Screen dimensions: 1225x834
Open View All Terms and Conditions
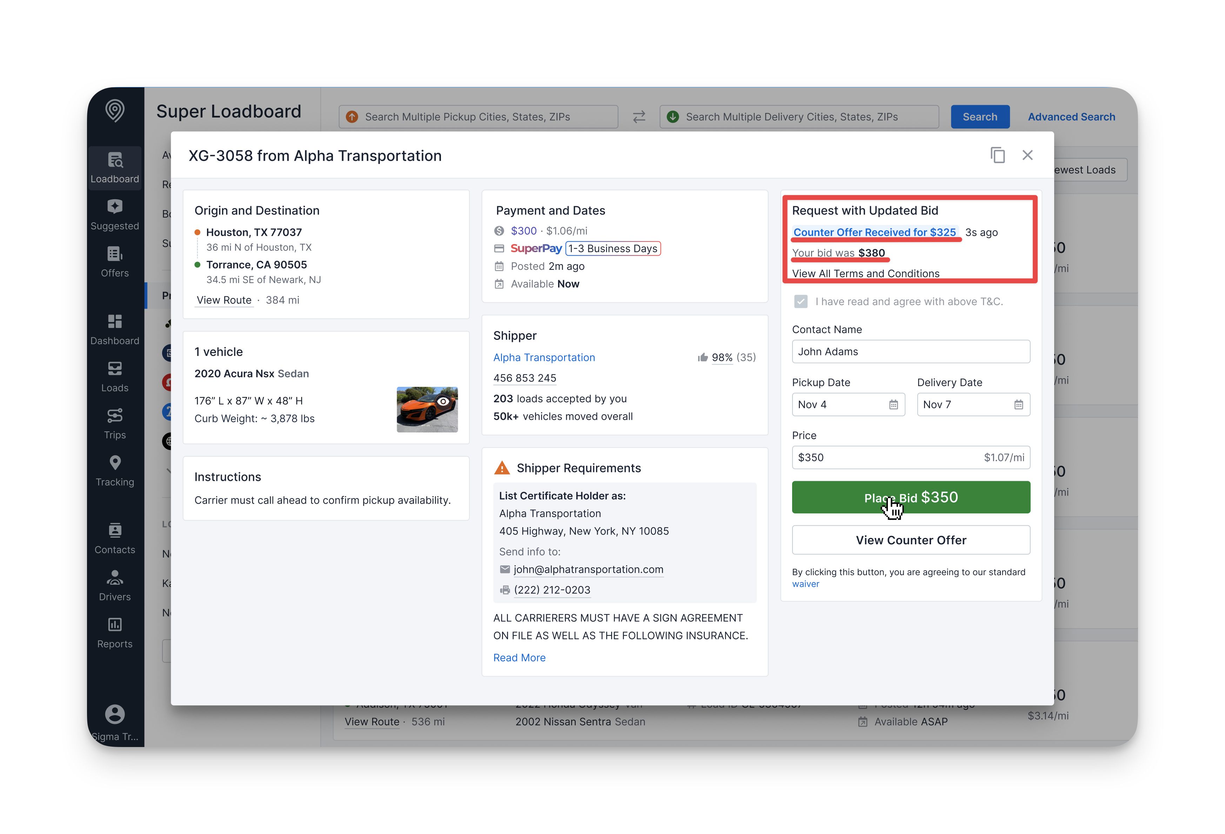(x=865, y=274)
